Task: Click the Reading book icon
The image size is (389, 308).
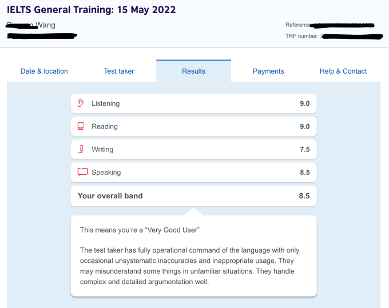Action: tap(81, 126)
